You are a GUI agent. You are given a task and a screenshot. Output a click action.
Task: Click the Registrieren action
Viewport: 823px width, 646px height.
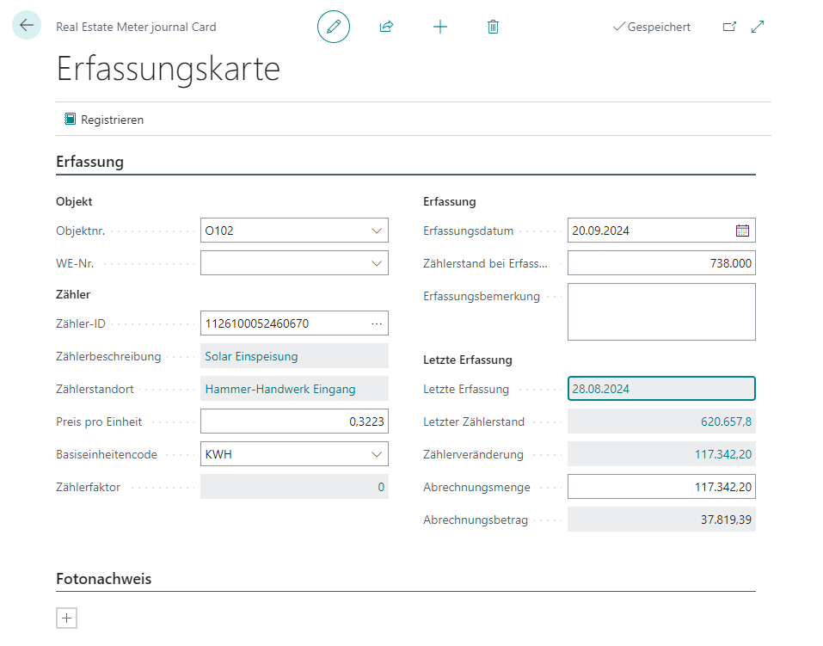click(x=104, y=120)
